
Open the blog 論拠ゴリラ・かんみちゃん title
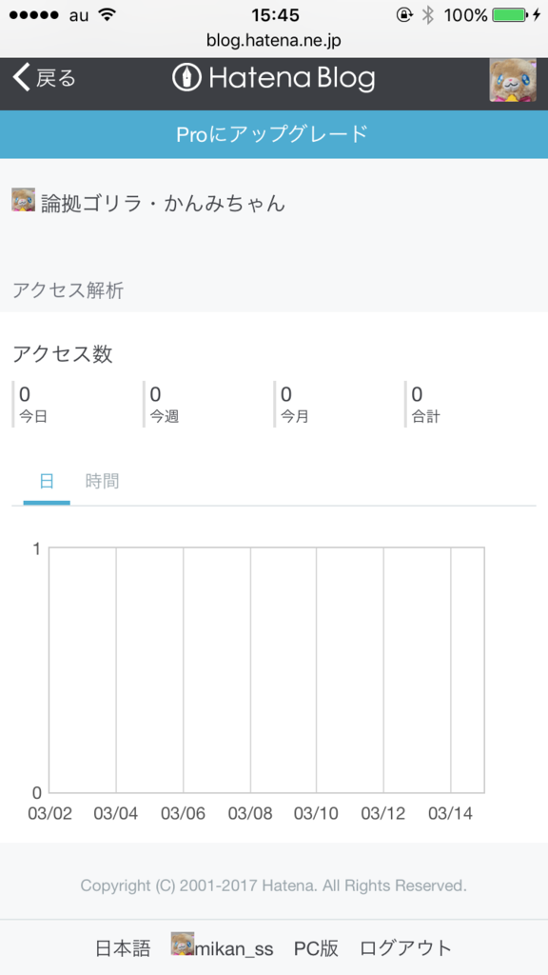[164, 203]
